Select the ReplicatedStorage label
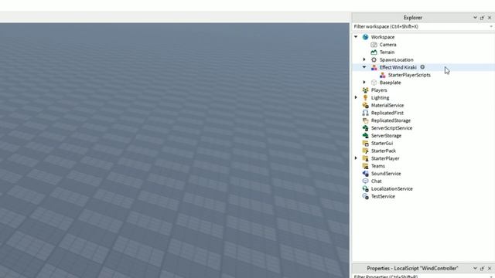The image size is (495, 278). coord(391,120)
